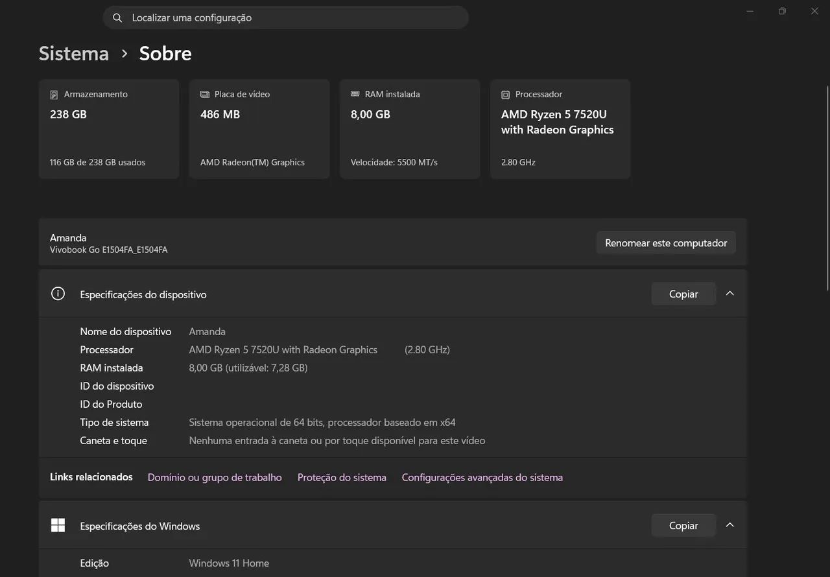Click the Windows logo beside Especificações do Windows

click(58, 525)
